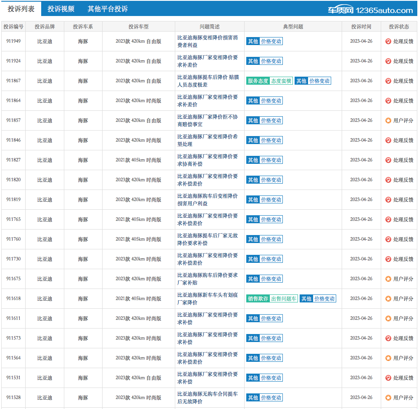Click series 海豚 in row 911760

tap(83, 239)
